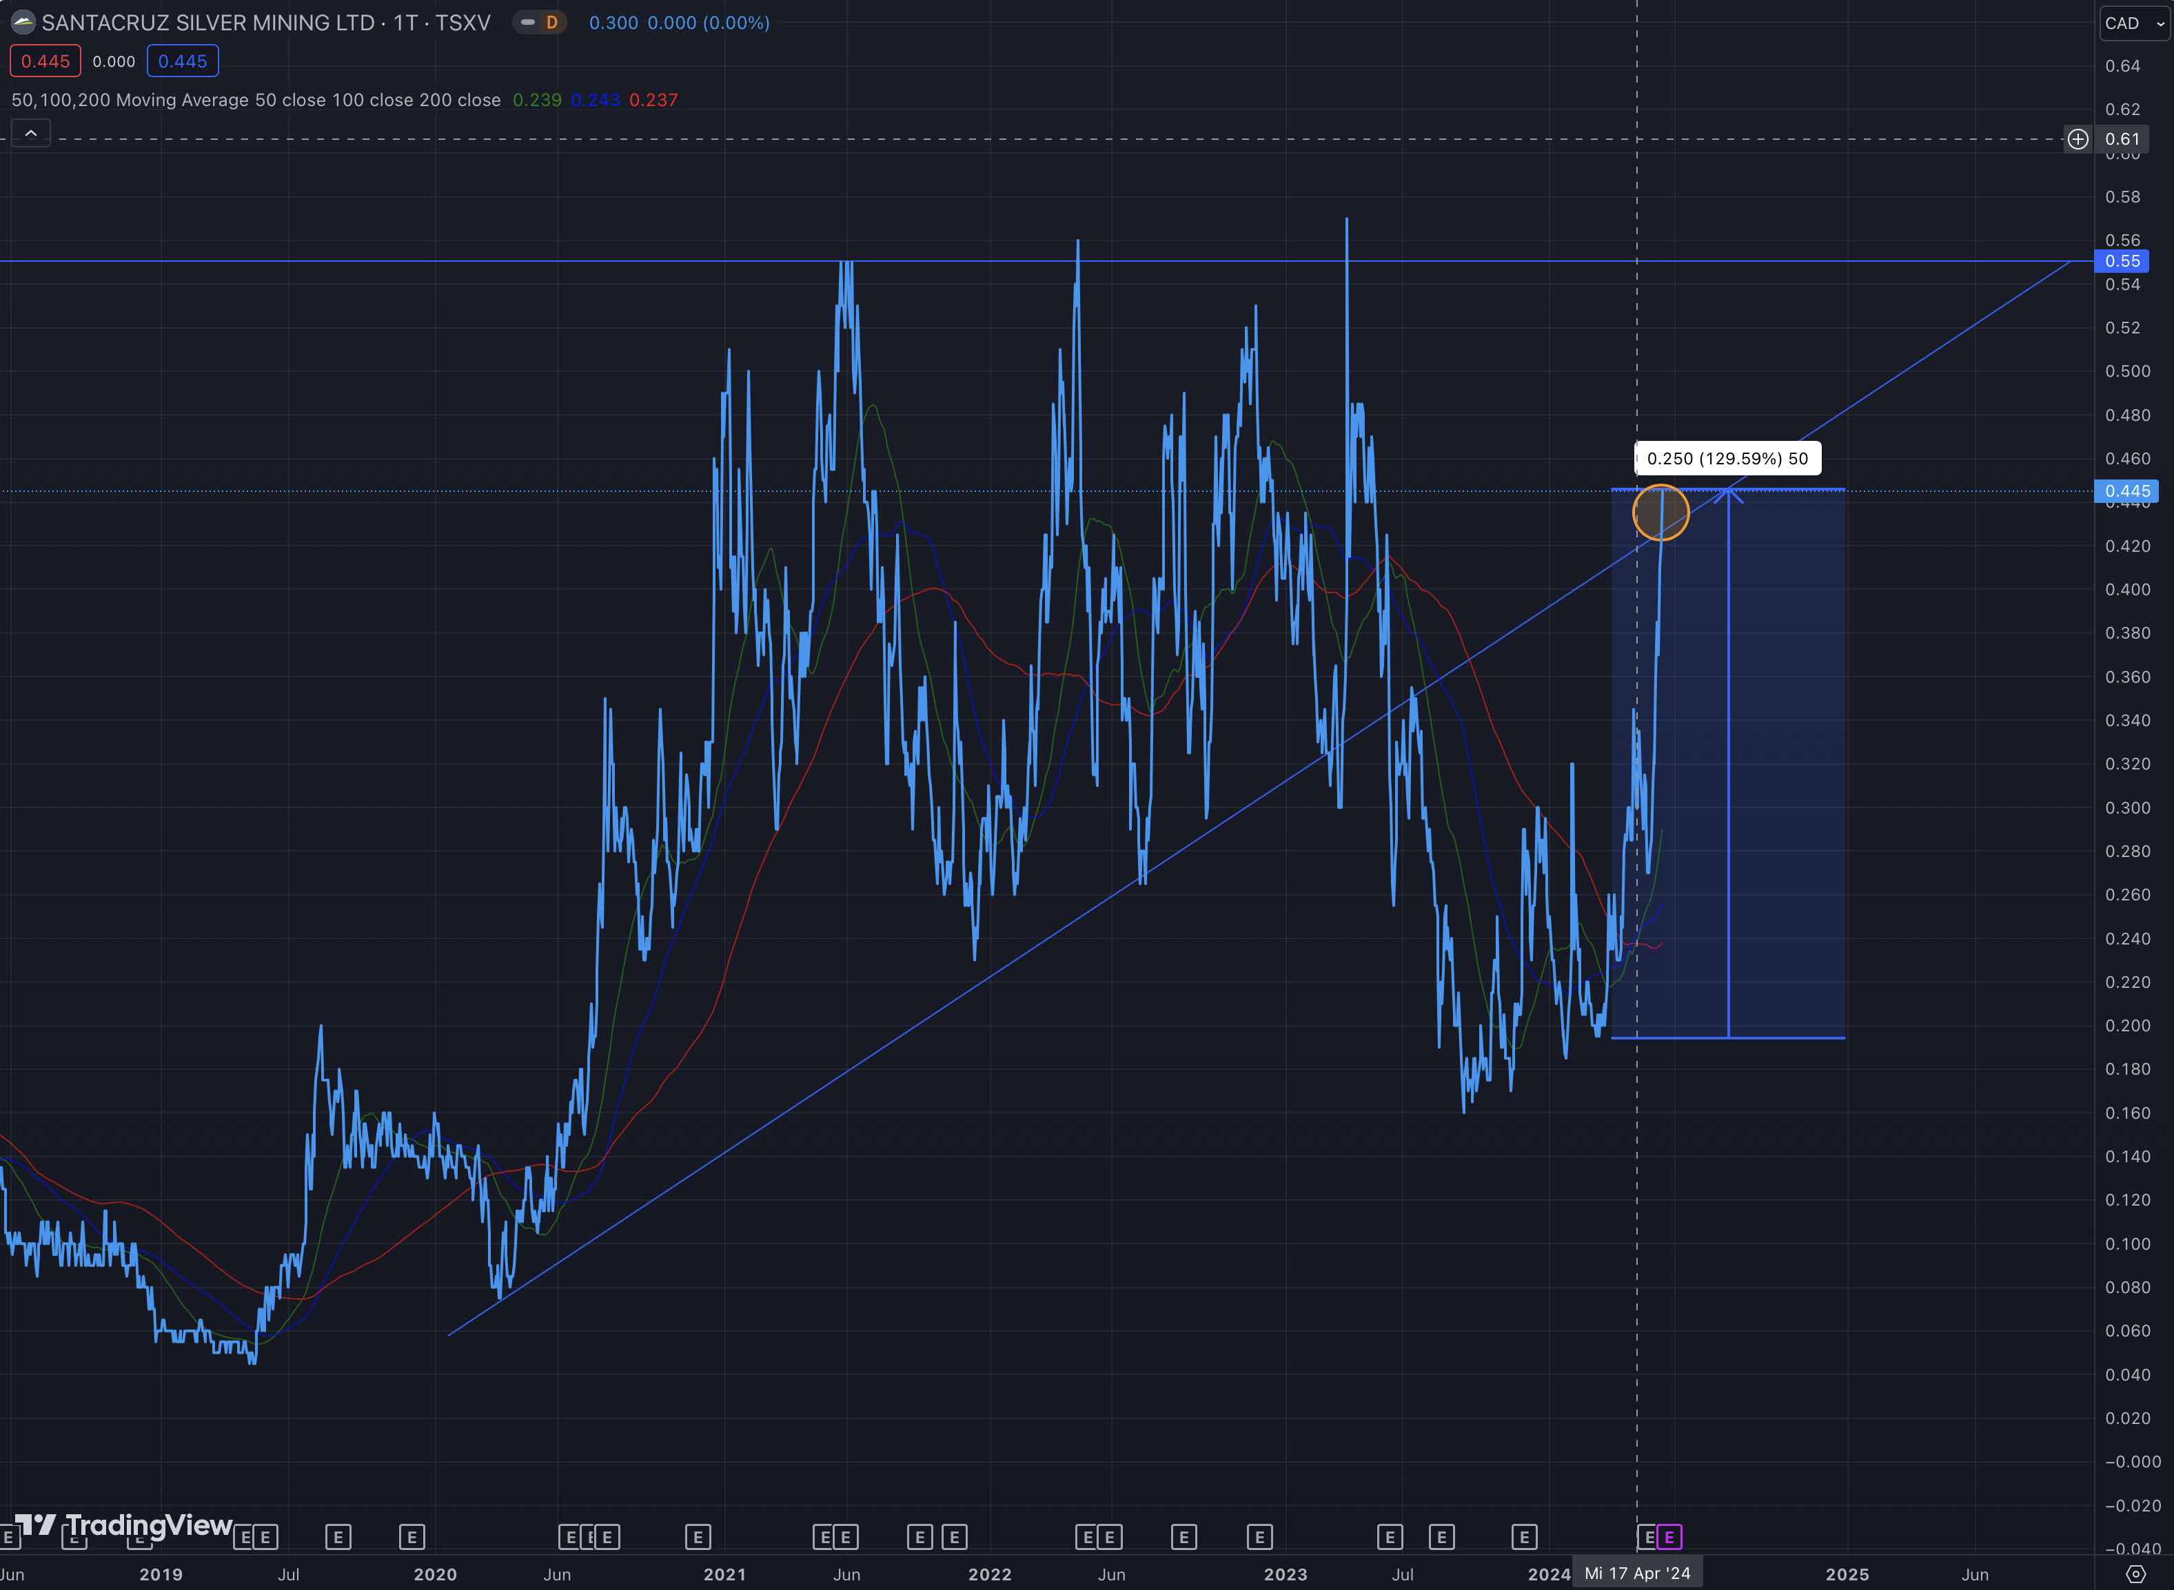Open chart time-axis settings gear icon
Screen dimensions: 2174x1590
[2135, 1575]
